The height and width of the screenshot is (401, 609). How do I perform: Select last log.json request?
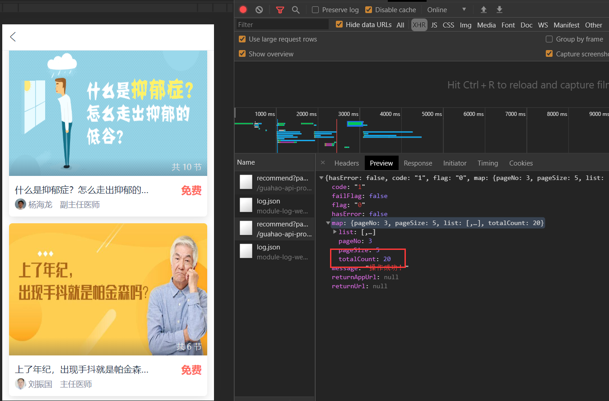(x=274, y=252)
